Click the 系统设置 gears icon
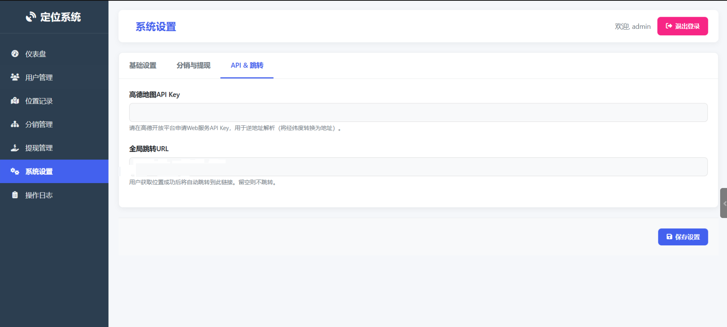727x327 pixels. [x=15, y=171]
